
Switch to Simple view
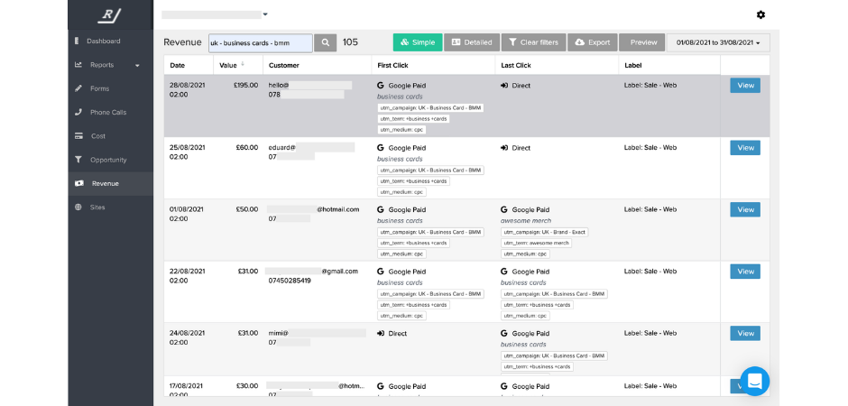point(417,42)
